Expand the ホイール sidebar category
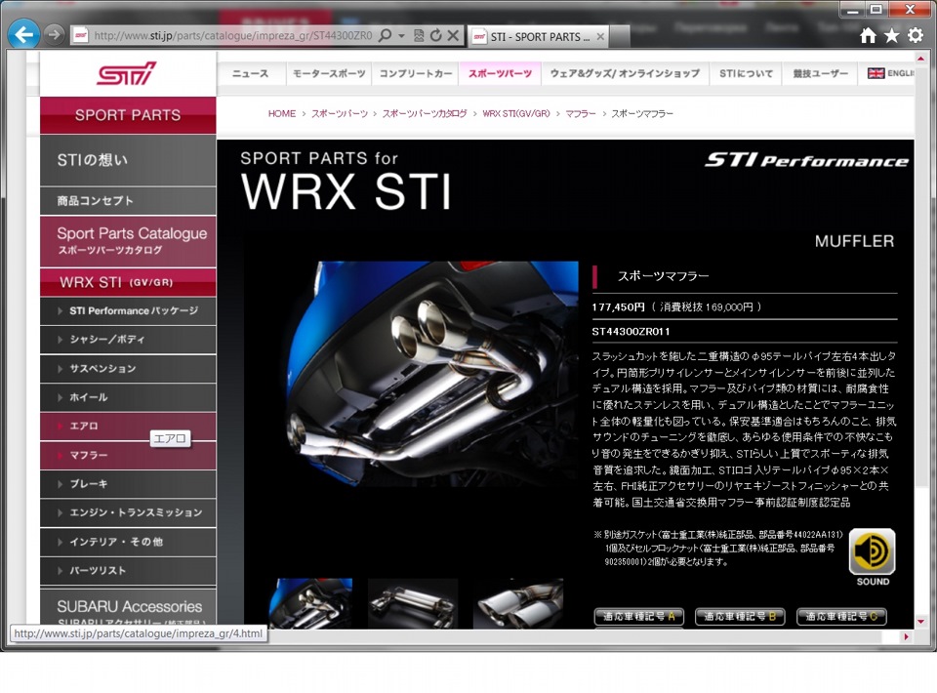This screenshot has width=937, height=693. (x=128, y=397)
